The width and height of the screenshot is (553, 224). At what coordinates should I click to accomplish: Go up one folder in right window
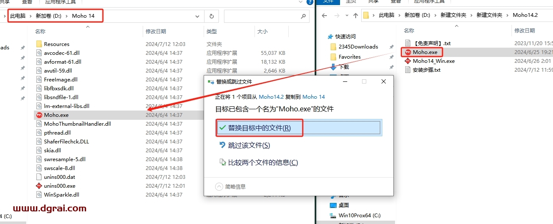(x=356, y=15)
